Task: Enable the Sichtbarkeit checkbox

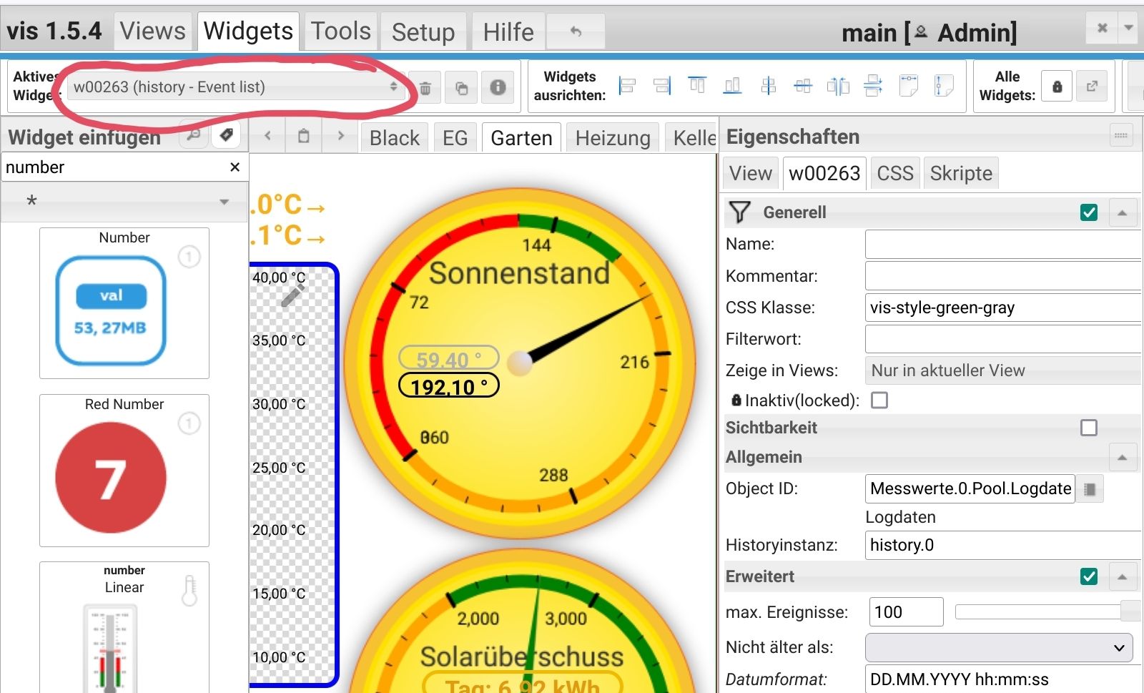Action: coord(1088,428)
